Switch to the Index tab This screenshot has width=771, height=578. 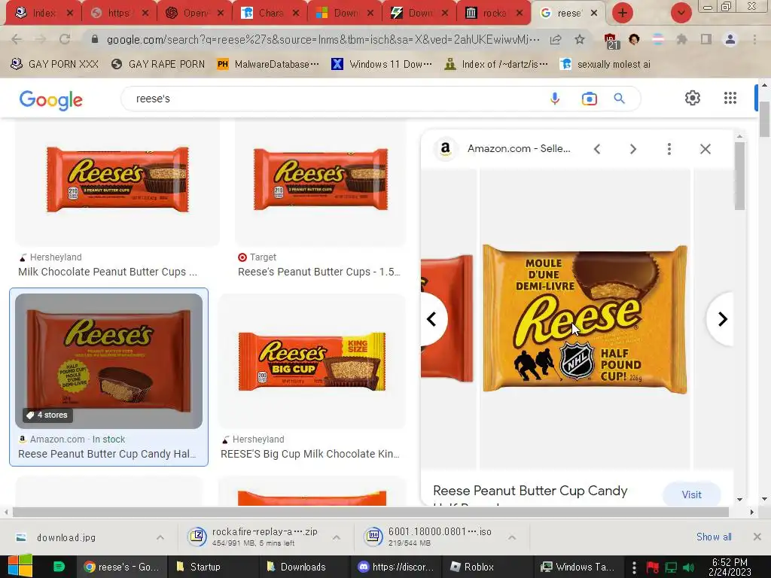pos(44,13)
